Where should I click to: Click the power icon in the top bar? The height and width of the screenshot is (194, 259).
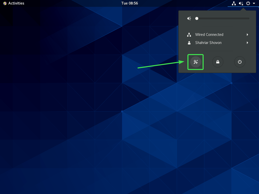click(248, 3)
